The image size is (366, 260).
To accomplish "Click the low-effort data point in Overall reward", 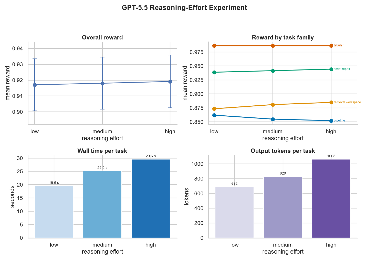I will click(35, 85).
